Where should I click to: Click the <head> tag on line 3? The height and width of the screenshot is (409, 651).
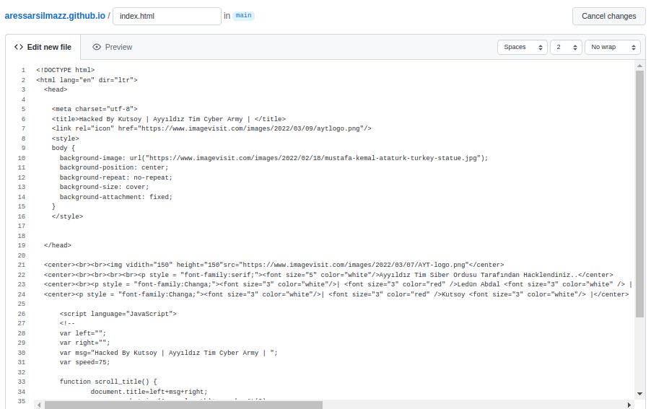click(x=56, y=89)
